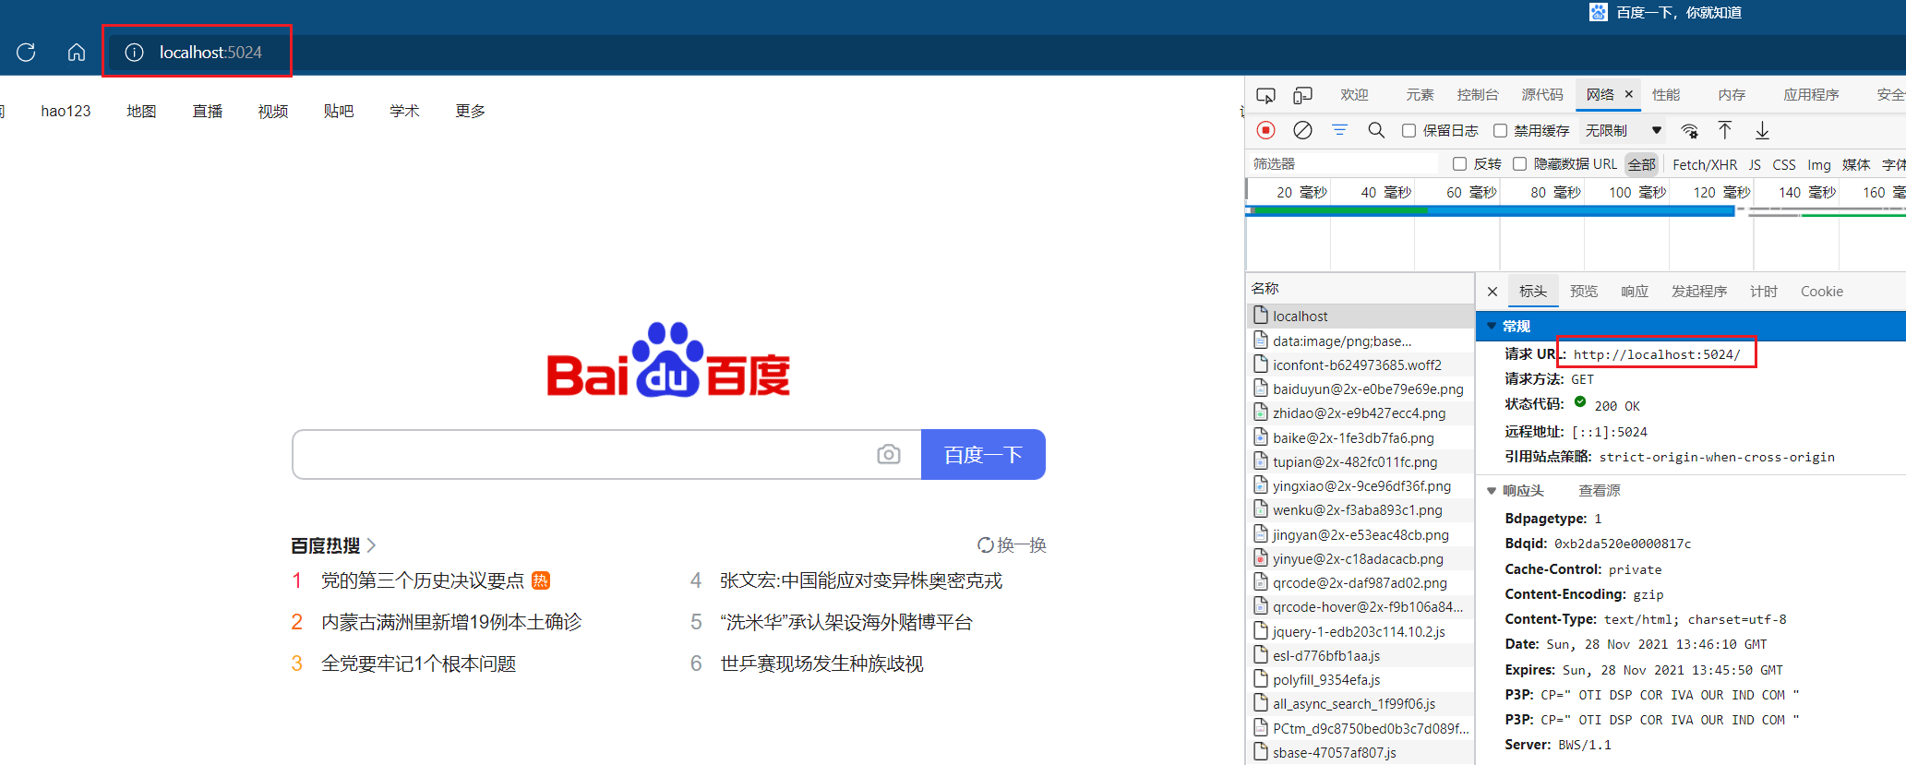Close the 网络 DevTools tab

click(1629, 94)
